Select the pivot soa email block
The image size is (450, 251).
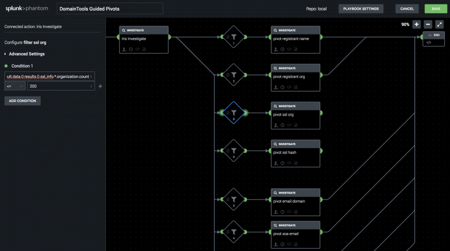(x=295, y=234)
